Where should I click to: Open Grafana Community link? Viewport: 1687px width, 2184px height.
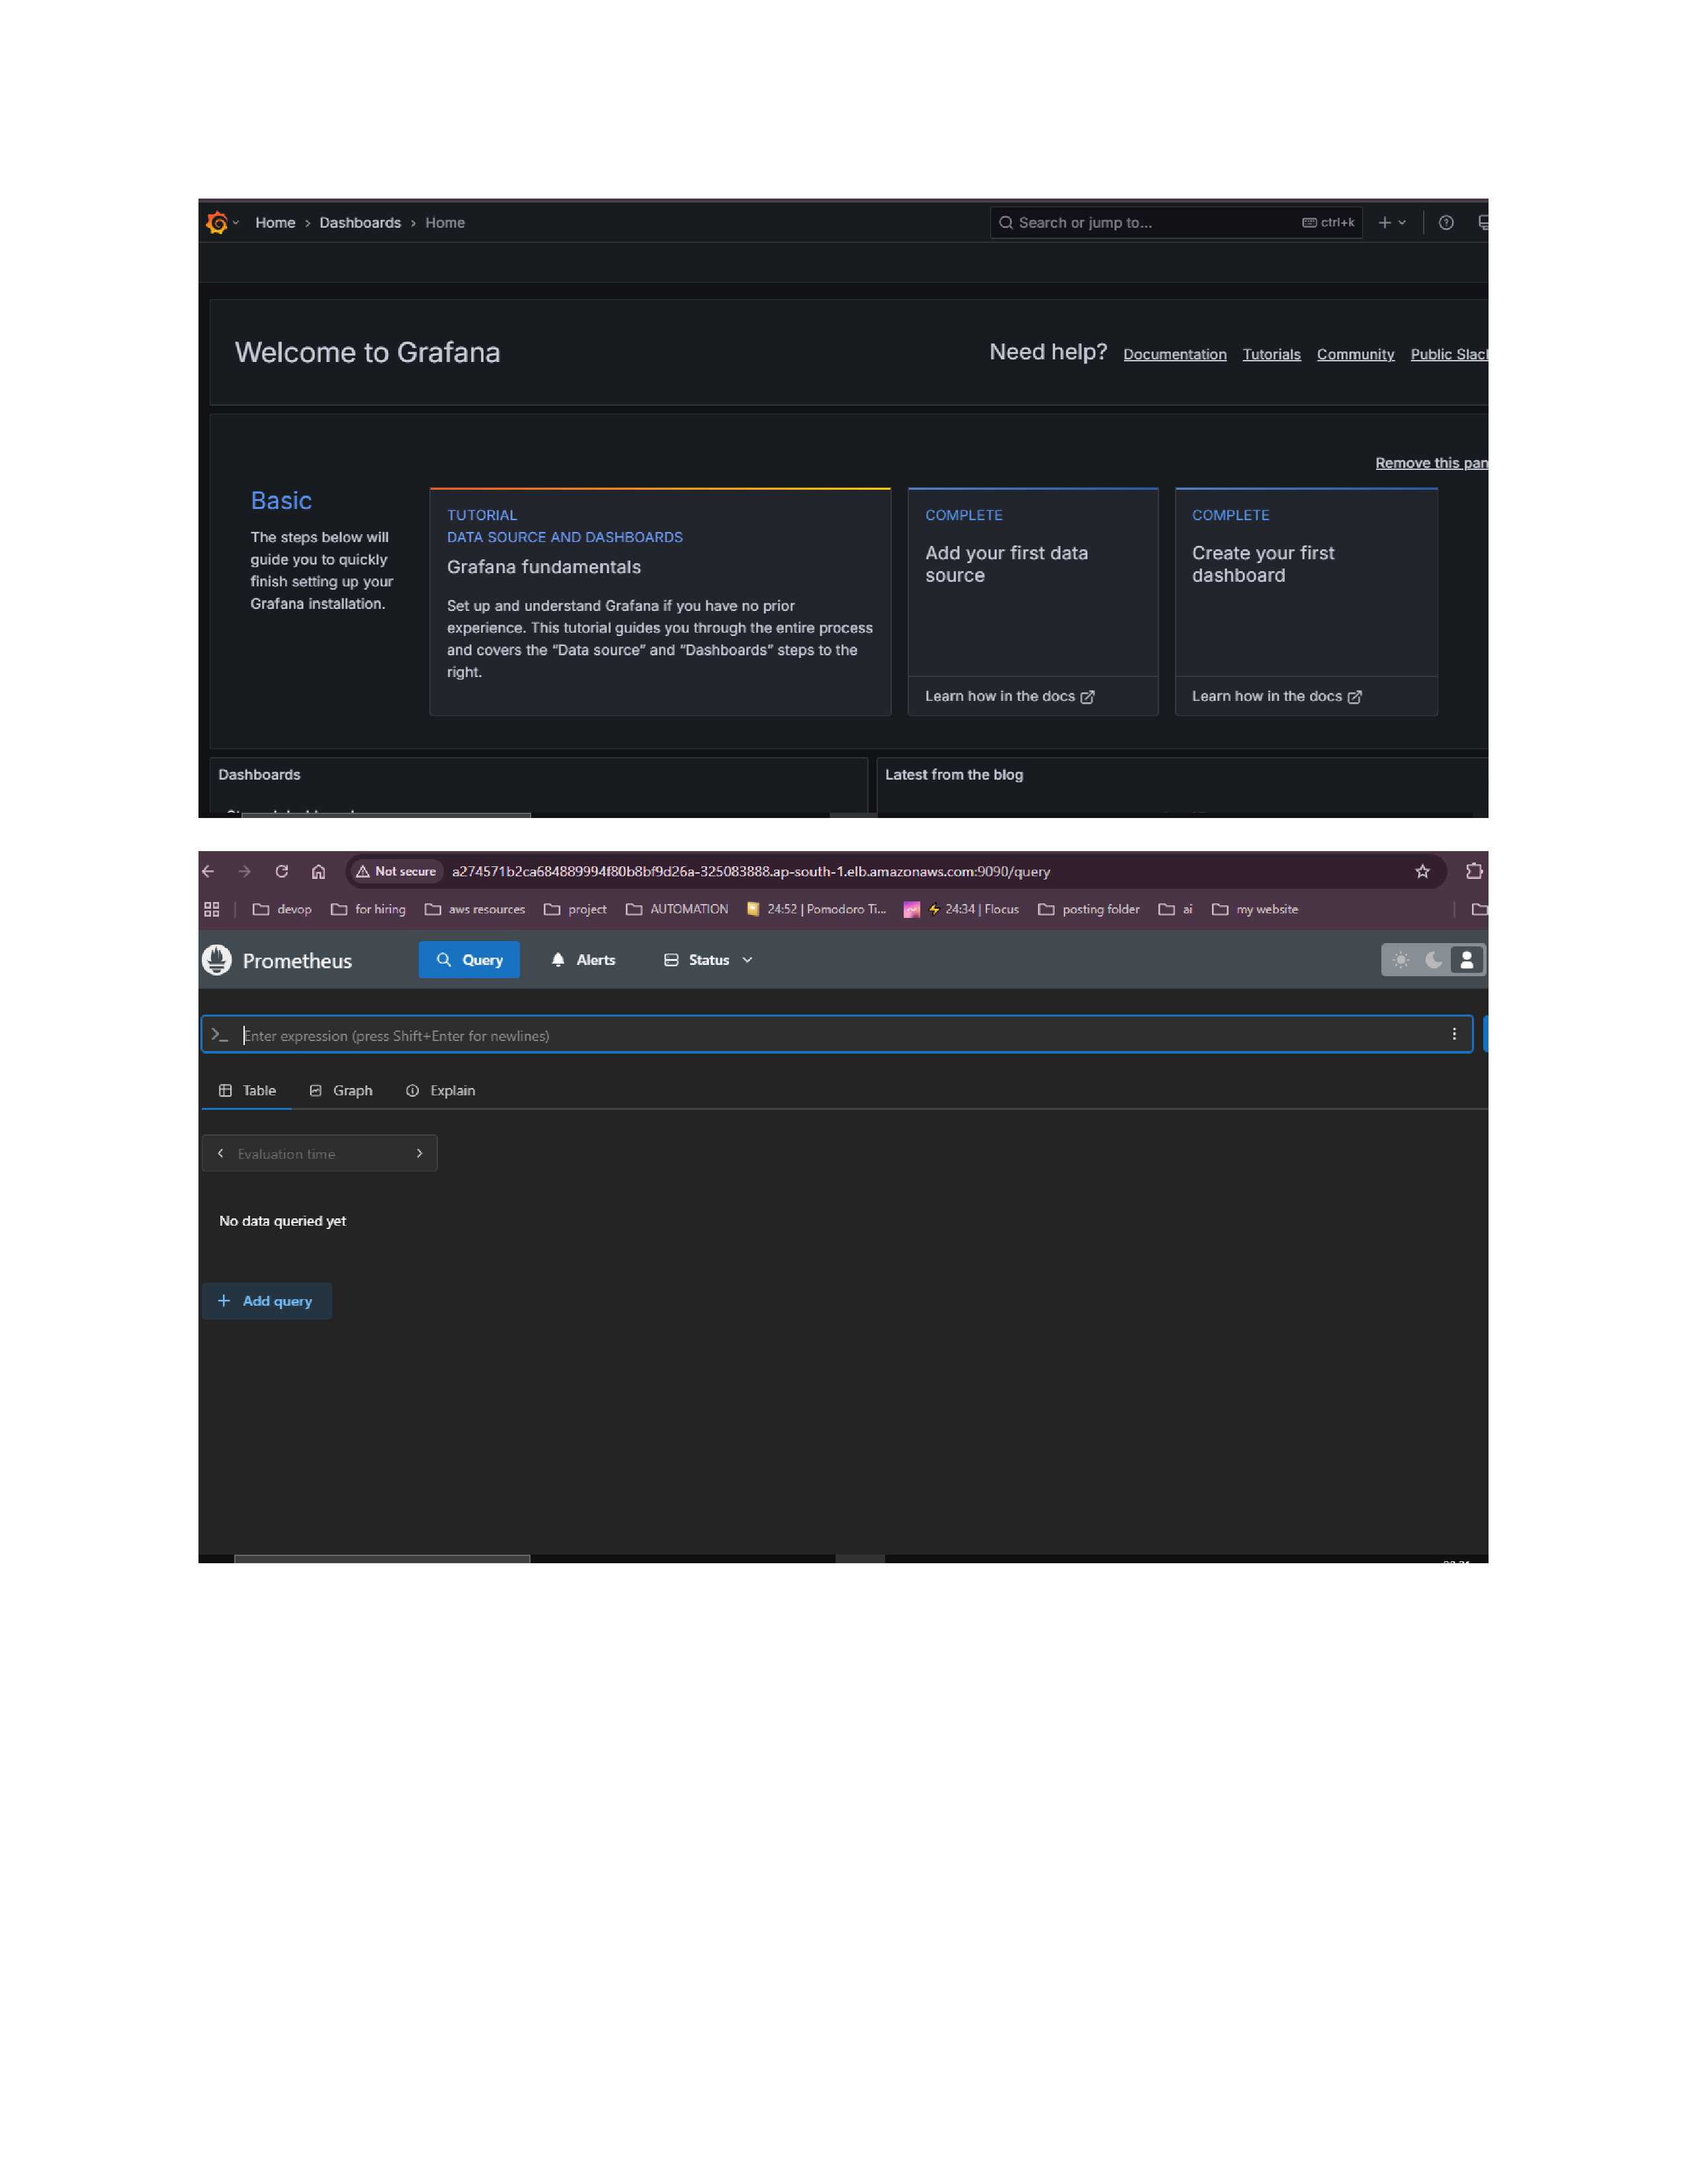tap(1355, 354)
